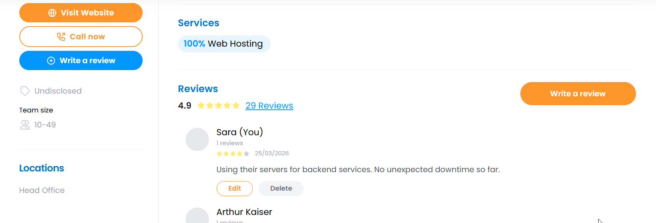Click the Reviews section heading

click(198, 89)
